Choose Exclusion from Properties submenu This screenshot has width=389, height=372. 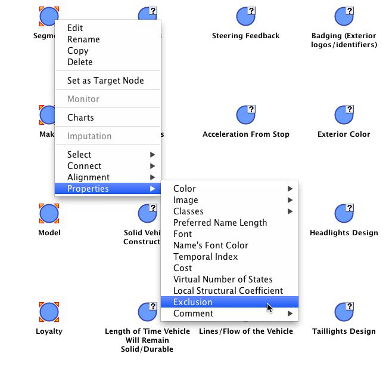pyautogui.click(x=229, y=302)
